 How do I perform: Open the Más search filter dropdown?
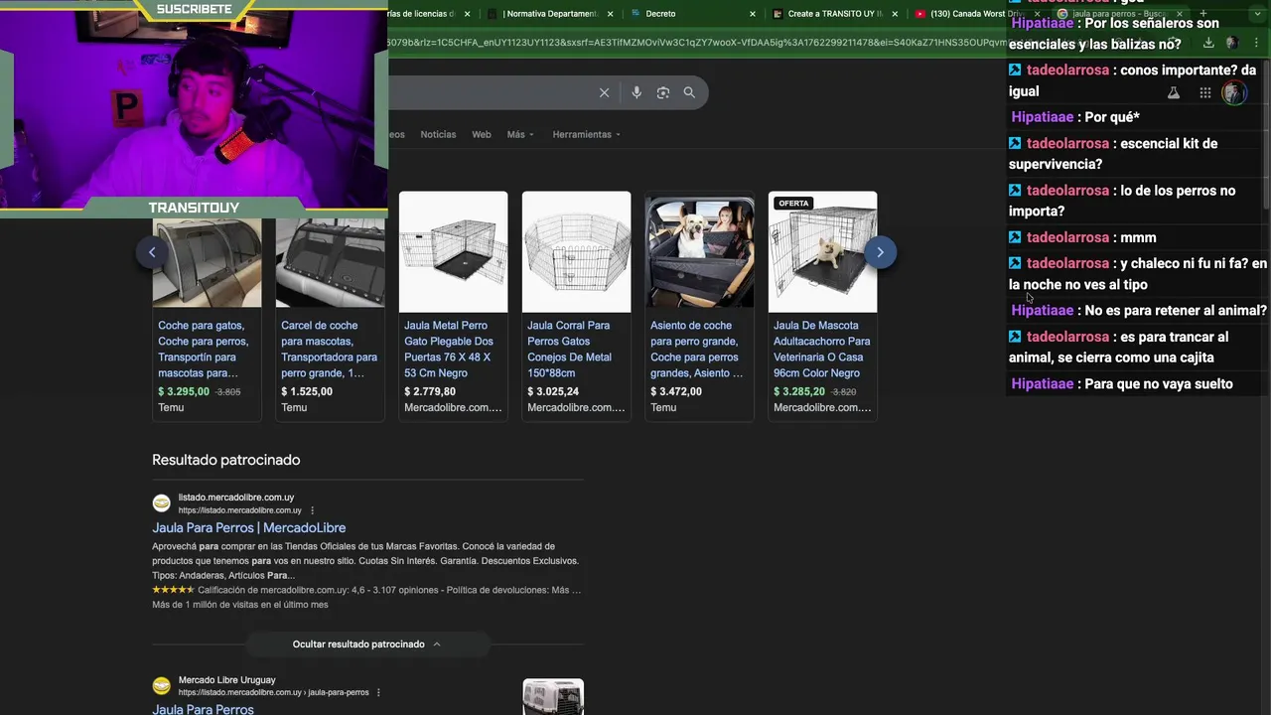coord(520,134)
